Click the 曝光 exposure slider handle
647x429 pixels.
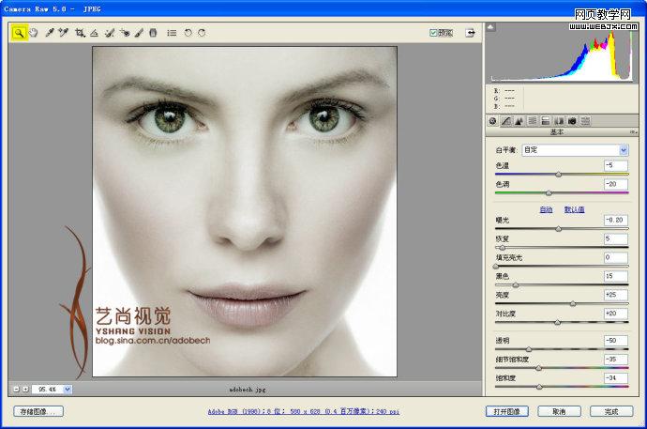(558, 229)
